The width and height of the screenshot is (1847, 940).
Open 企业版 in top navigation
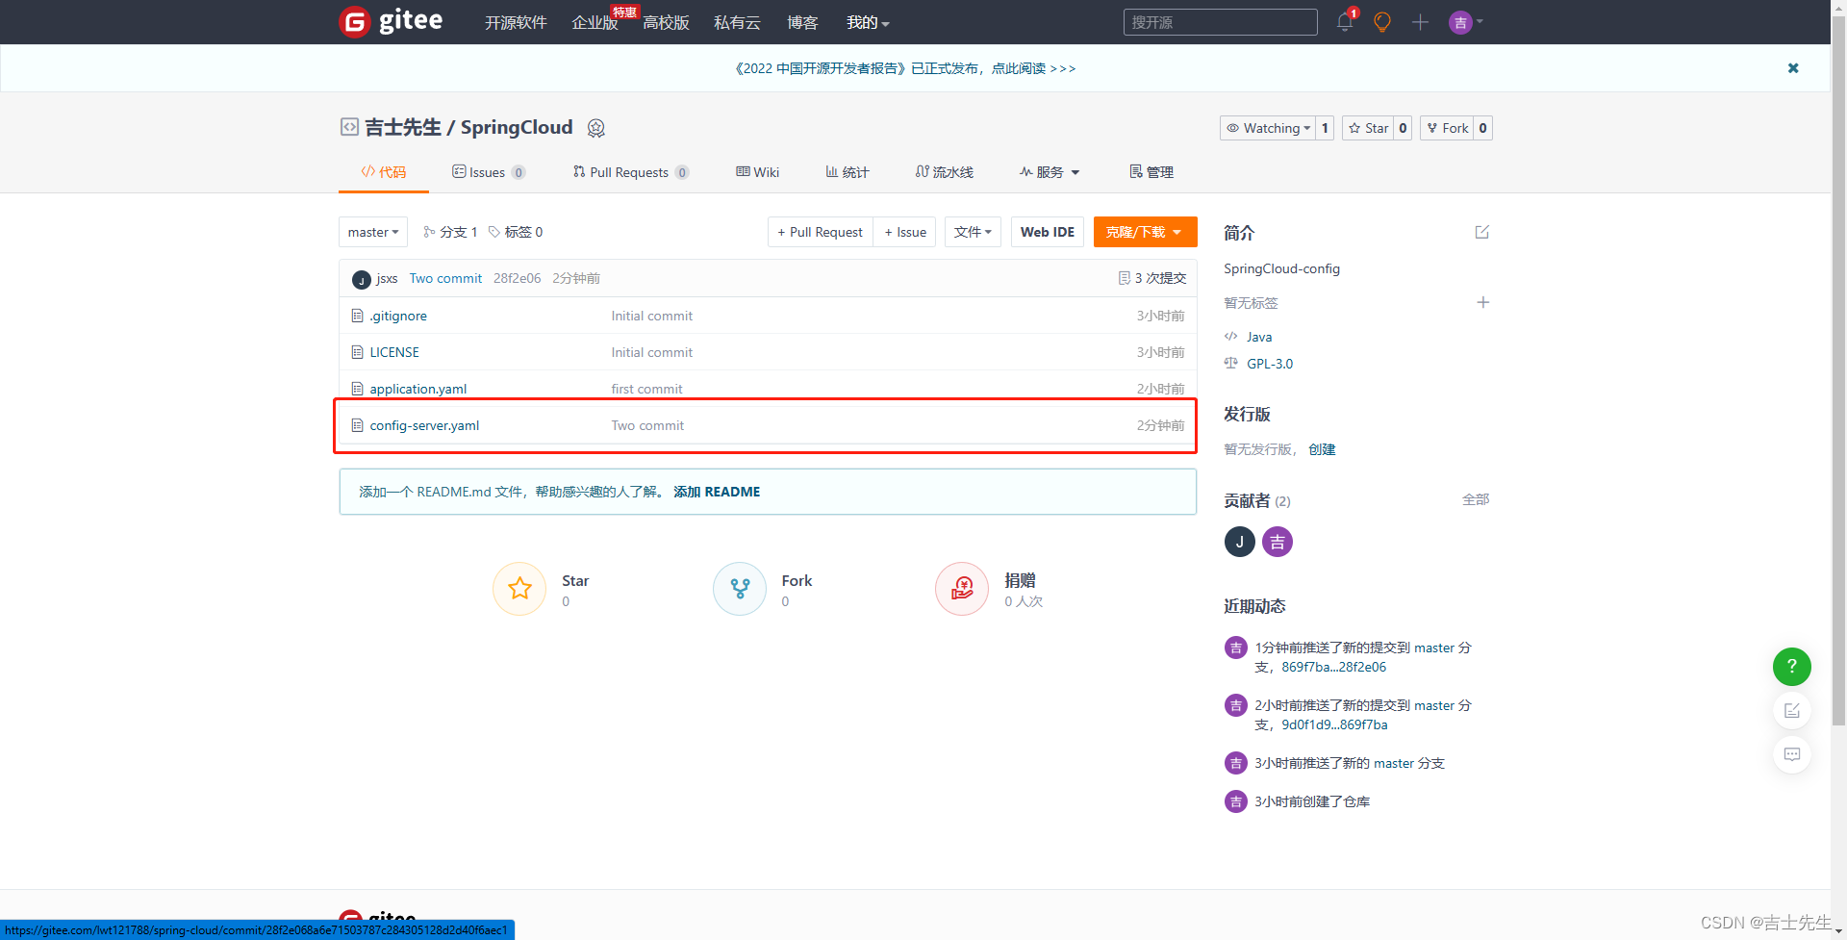(595, 22)
